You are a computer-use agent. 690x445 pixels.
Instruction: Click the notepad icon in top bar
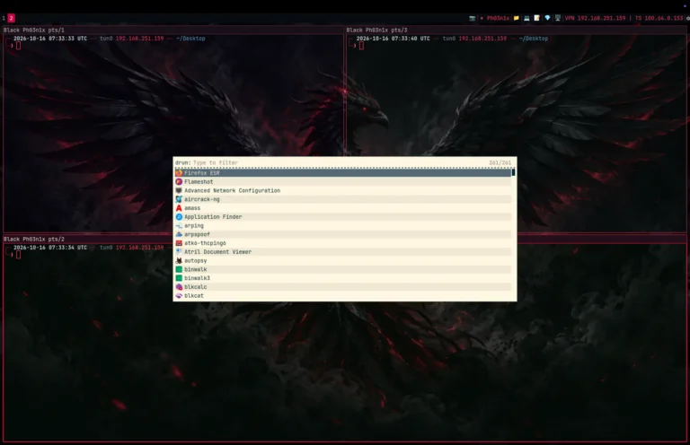click(537, 18)
